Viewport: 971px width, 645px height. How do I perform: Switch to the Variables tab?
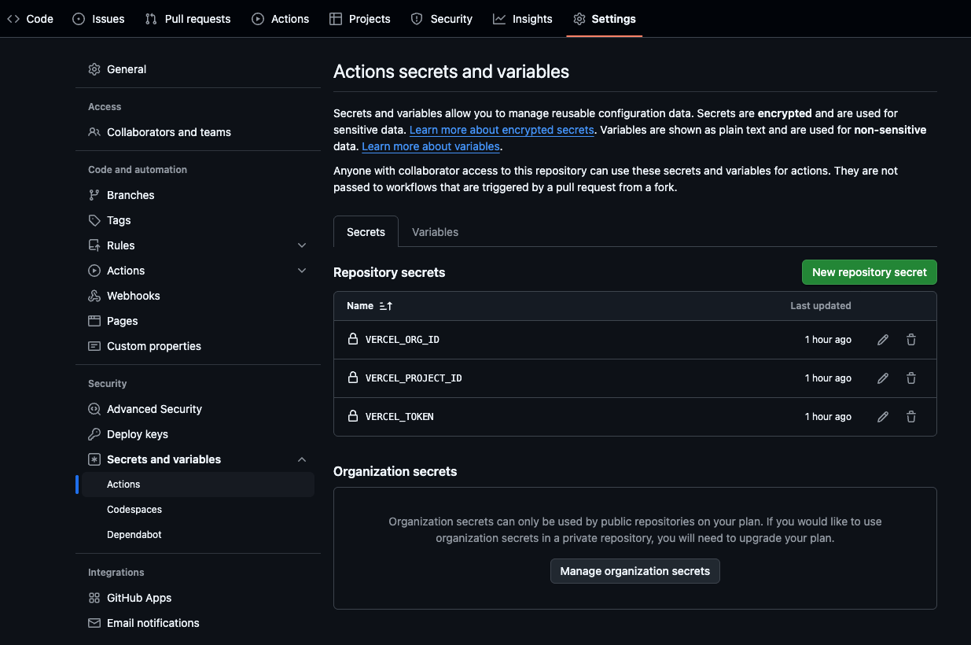[435, 232]
